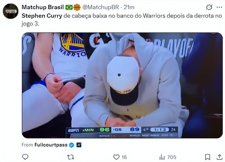Bookmark this post
The height and width of the screenshot is (162, 225).
click(x=208, y=157)
